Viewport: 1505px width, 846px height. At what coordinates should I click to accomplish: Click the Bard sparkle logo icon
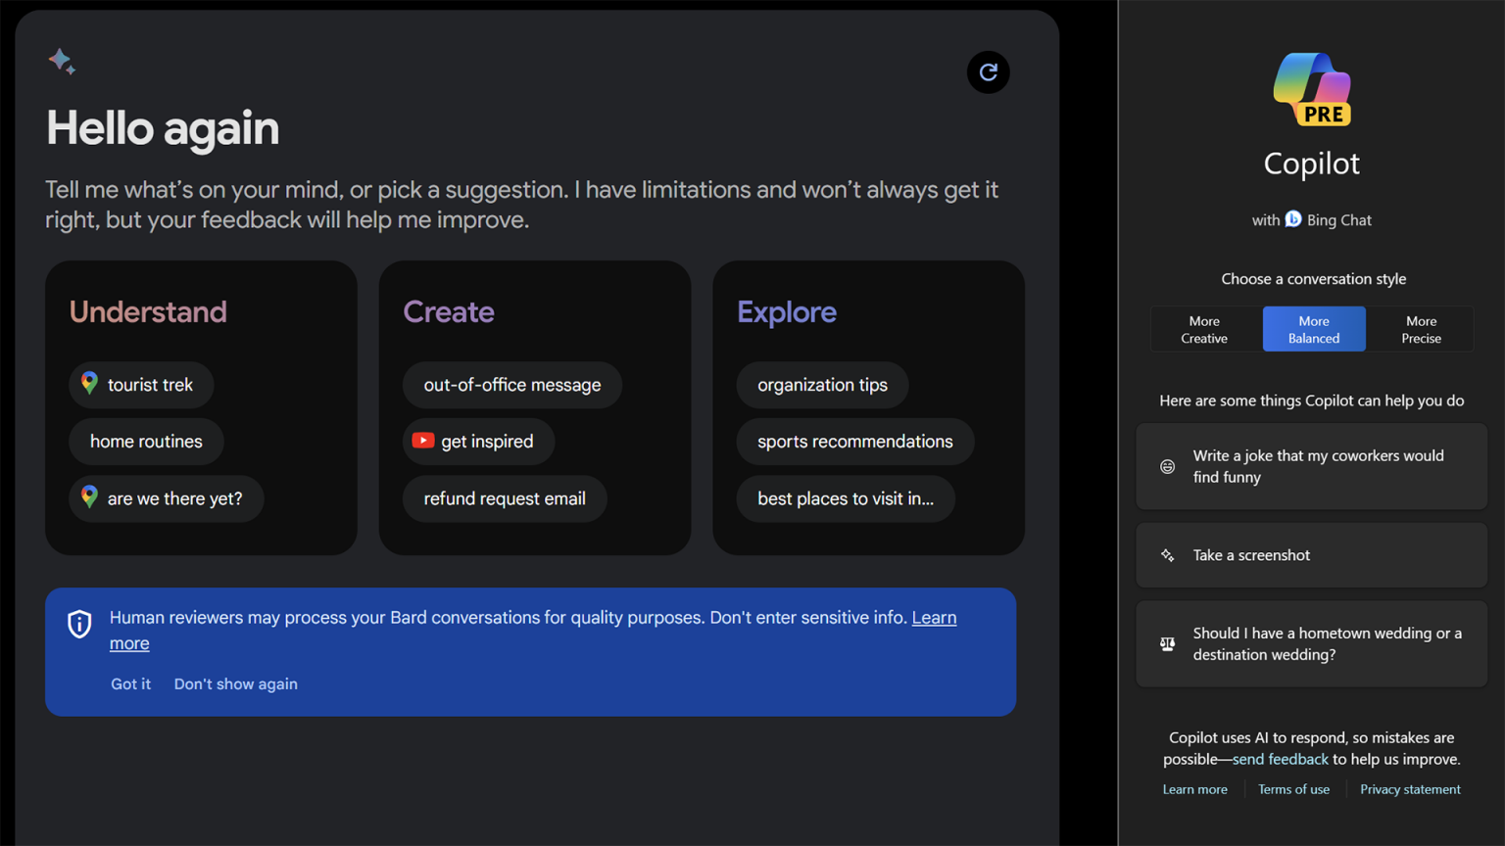62,61
